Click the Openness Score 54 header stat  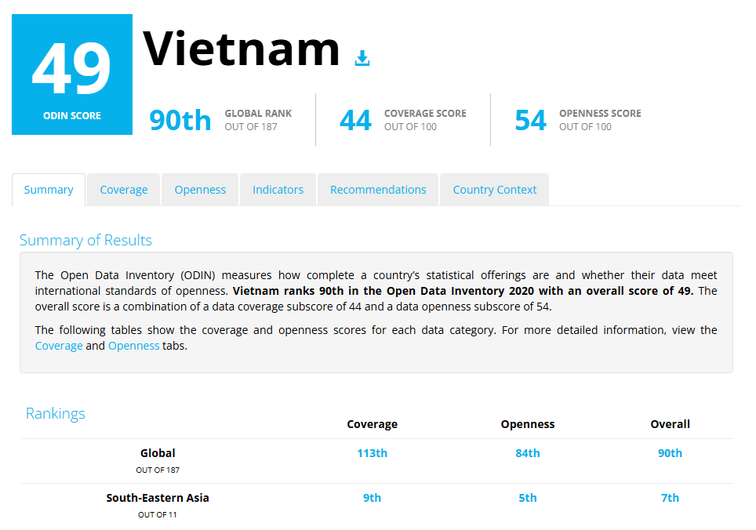[x=531, y=120]
